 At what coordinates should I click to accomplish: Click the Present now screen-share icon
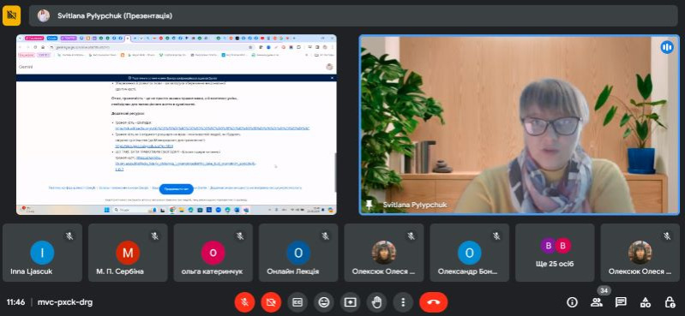[351, 302]
